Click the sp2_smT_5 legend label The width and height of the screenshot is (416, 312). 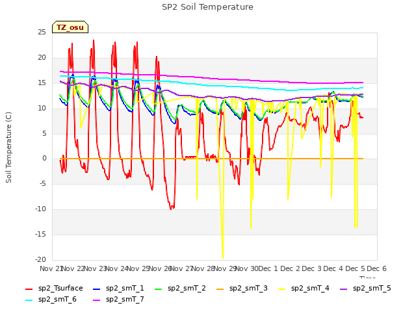click(x=372, y=288)
